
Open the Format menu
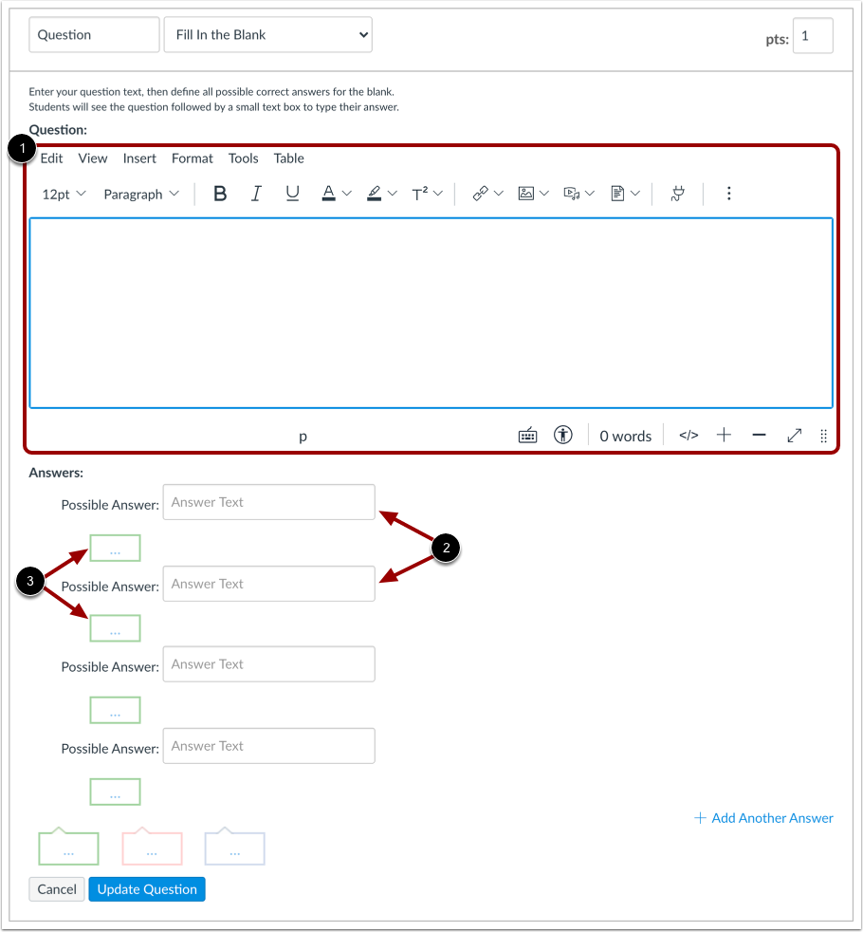[x=192, y=158]
